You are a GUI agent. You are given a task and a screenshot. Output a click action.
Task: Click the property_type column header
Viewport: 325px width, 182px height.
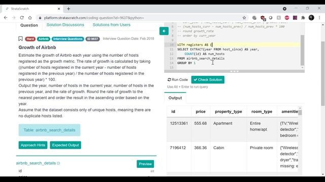point(229,112)
